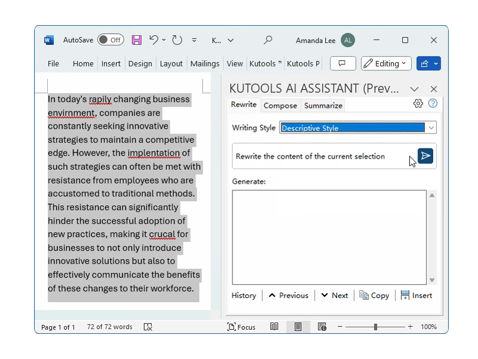478x359 pixels.
Task: Open the History list
Action: coord(244,296)
